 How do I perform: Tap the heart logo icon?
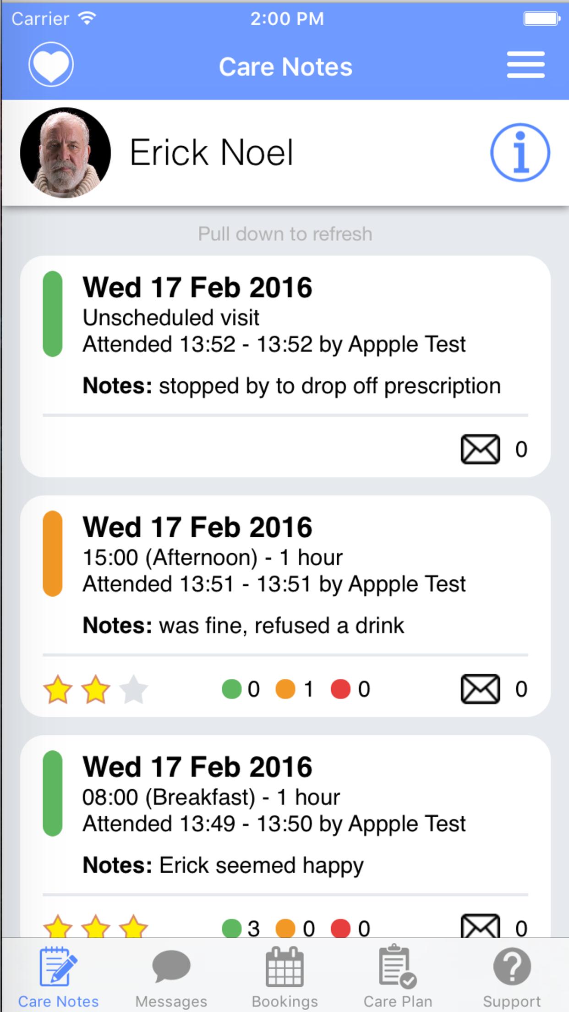tap(51, 65)
